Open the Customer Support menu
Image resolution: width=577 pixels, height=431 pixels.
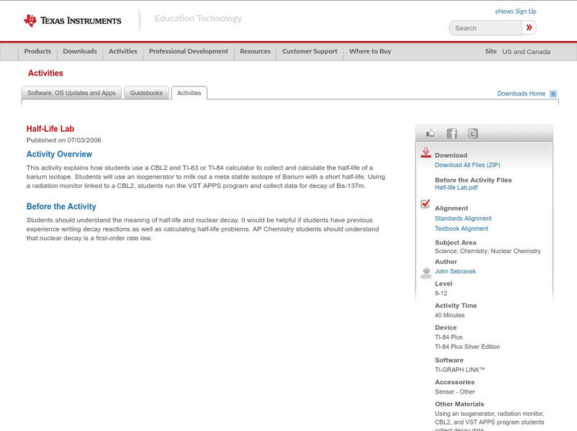pyautogui.click(x=310, y=51)
